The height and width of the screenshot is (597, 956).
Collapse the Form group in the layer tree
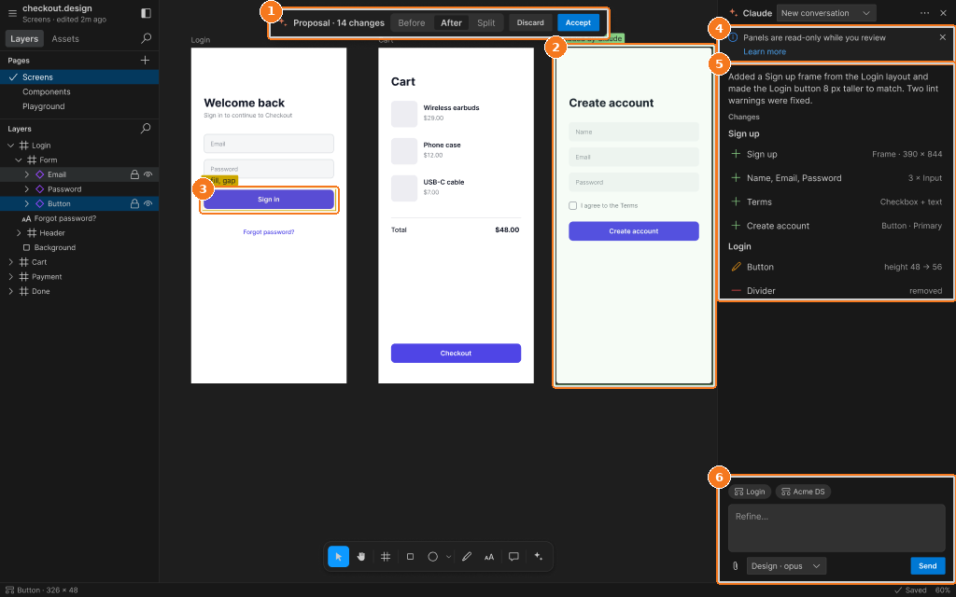pos(19,160)
